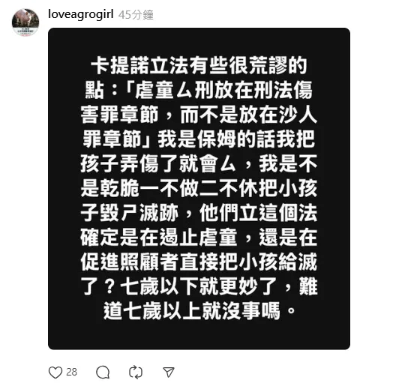Click the line beginning 子毀尸滅跡

199,213
